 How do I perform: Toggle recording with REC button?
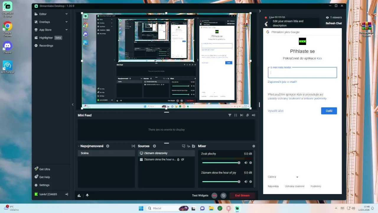[x=214, y=196]
